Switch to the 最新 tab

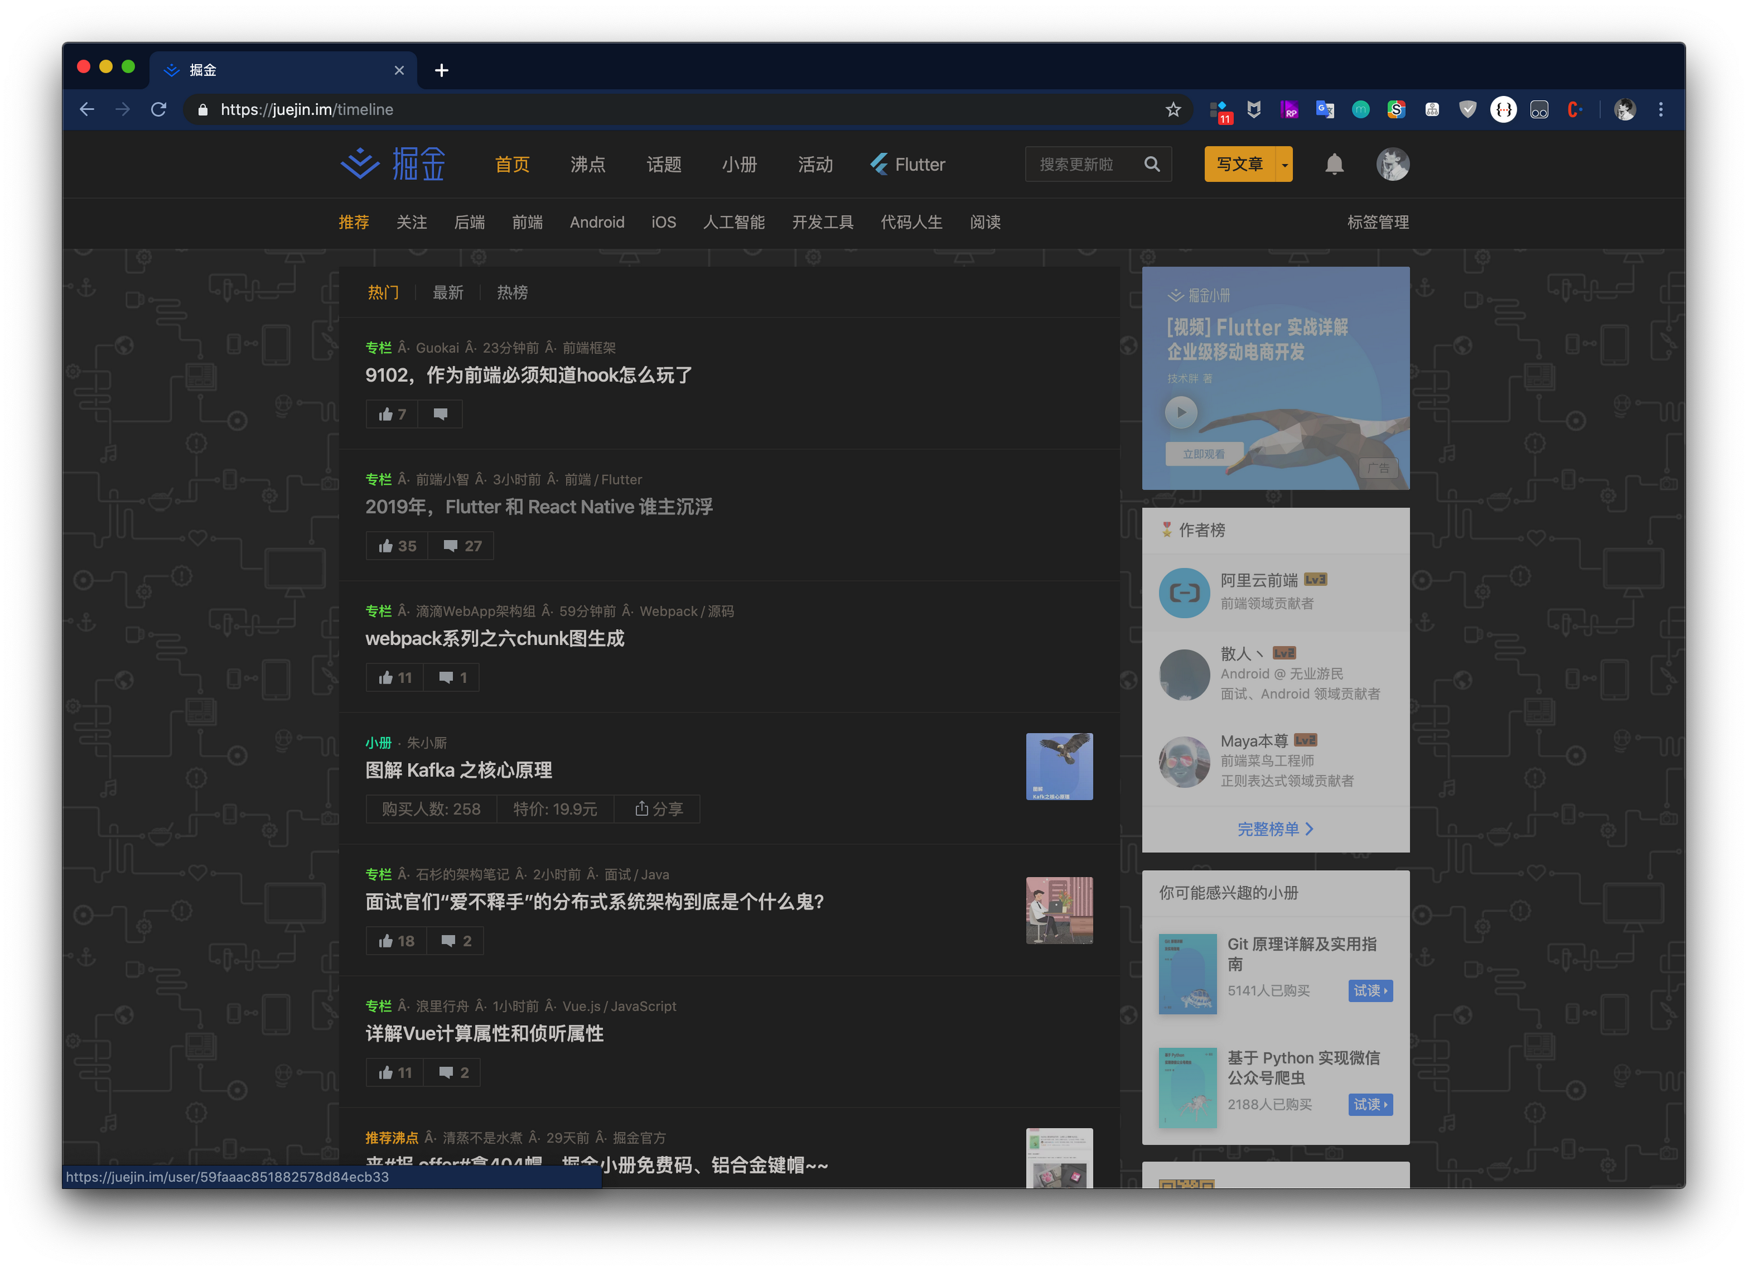(x=448, y=292)
